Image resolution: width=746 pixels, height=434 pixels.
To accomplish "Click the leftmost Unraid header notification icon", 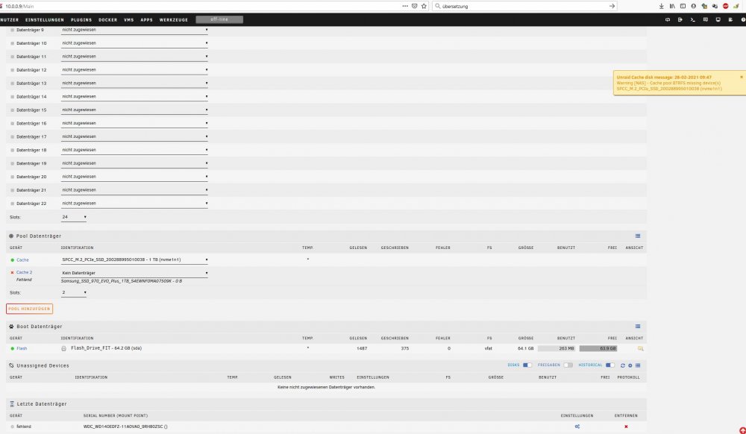I will tap(668, 19).
